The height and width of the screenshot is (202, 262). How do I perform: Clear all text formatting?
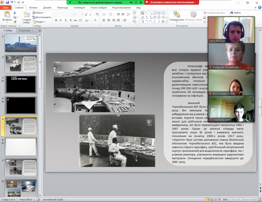(97, 14)
